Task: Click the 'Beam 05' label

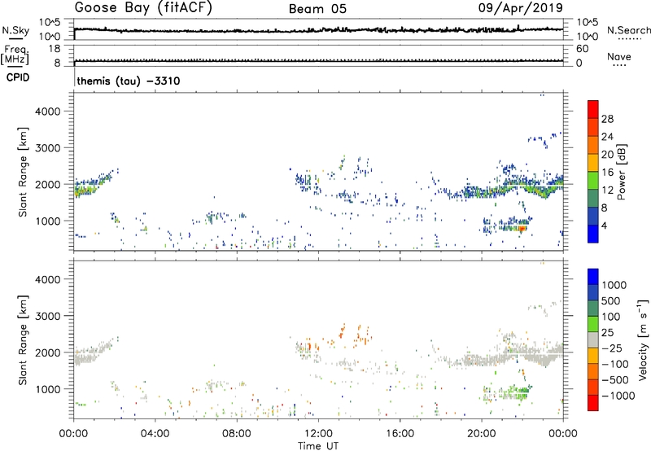Action: click(x=317, y=9)
